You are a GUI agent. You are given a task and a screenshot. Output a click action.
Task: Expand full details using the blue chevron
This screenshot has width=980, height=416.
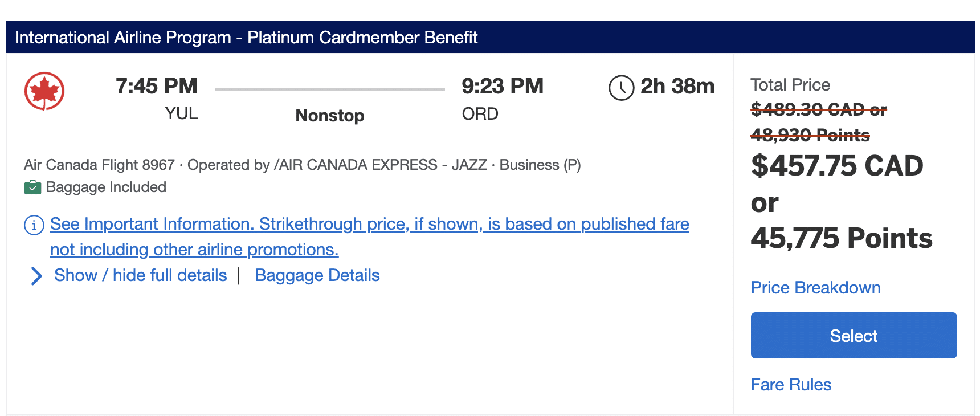click(x=36, y=276)
